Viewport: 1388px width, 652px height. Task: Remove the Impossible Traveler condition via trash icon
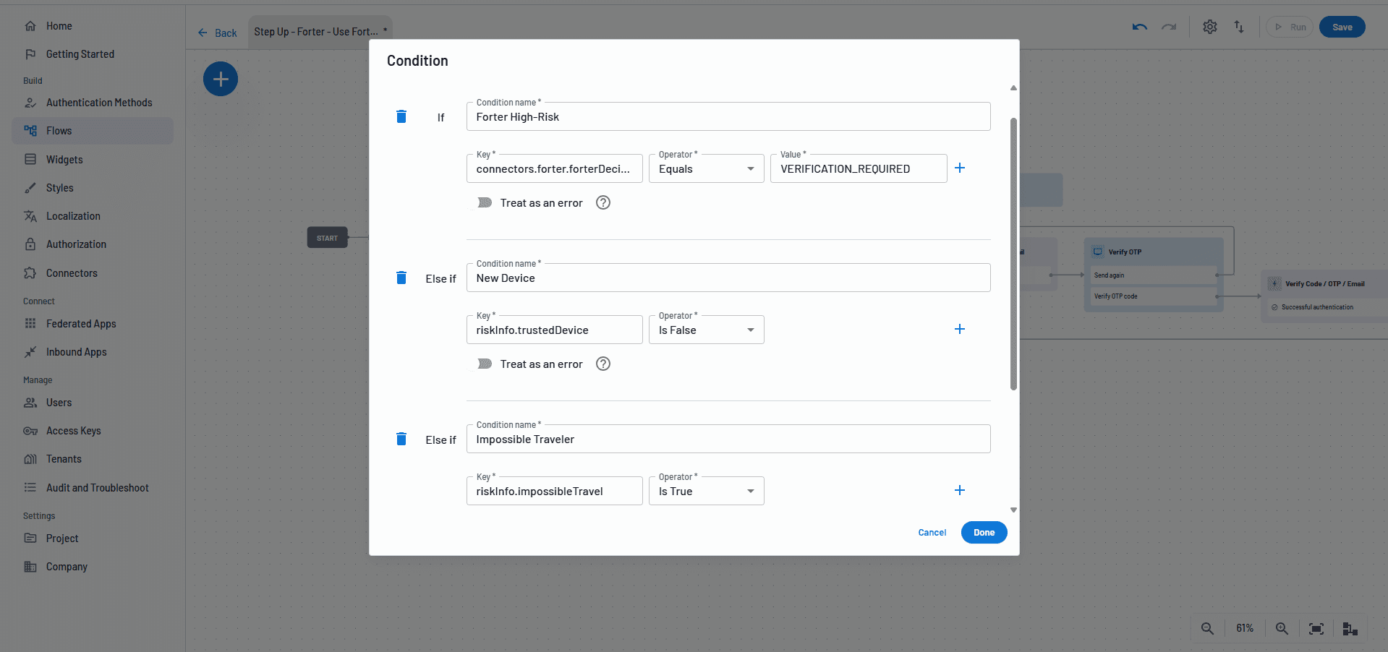tap(401, 439)
